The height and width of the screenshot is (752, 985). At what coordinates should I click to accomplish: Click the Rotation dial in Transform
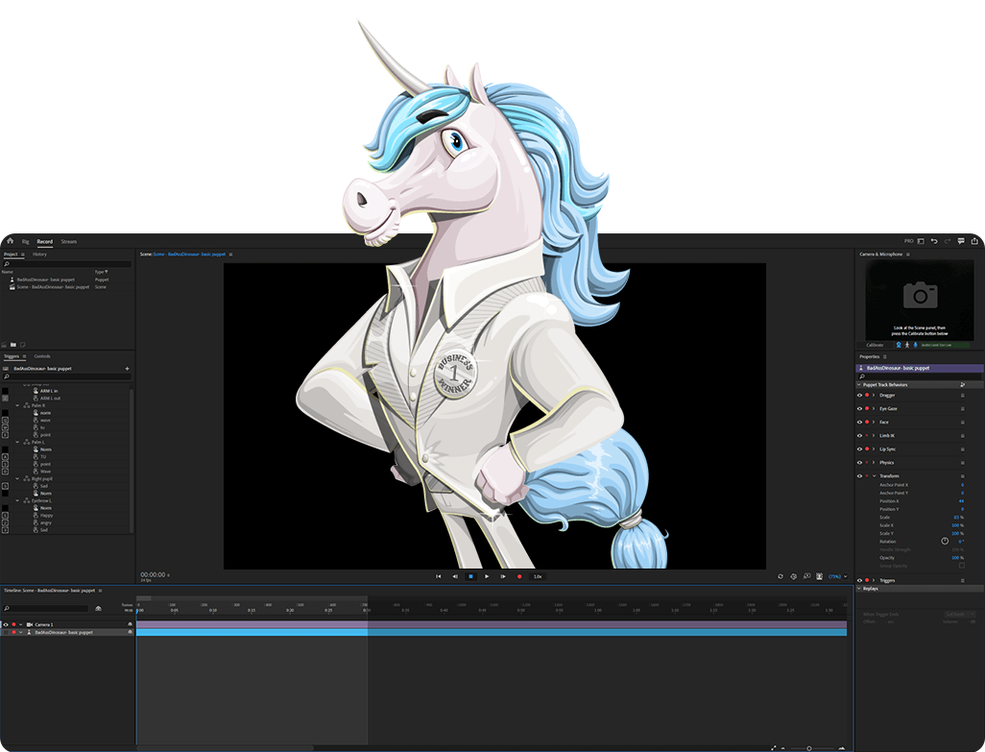pyautogui.click(x=945, y=541)
